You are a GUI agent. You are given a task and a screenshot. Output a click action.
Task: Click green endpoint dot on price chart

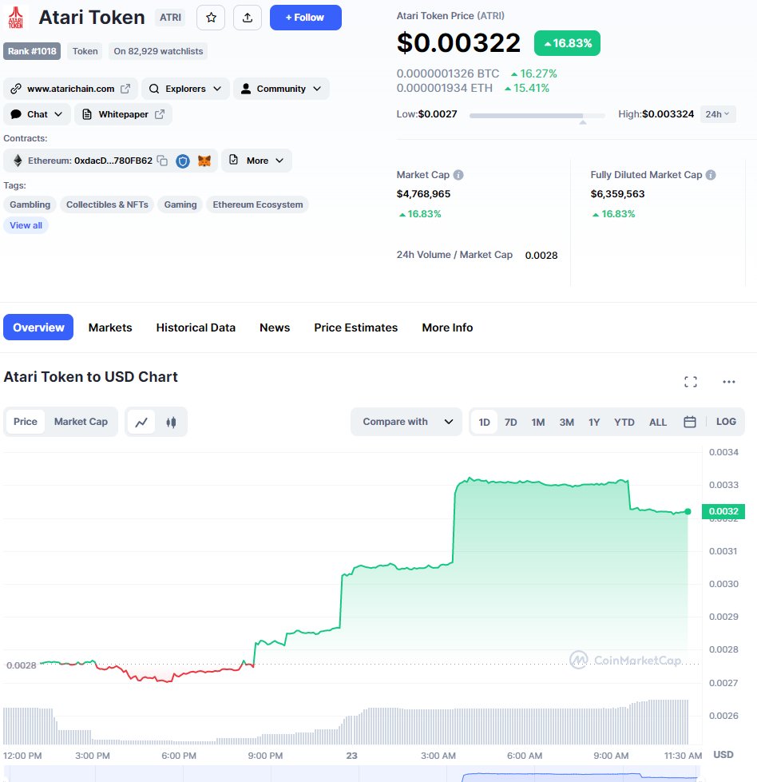(x=688, y=512)
